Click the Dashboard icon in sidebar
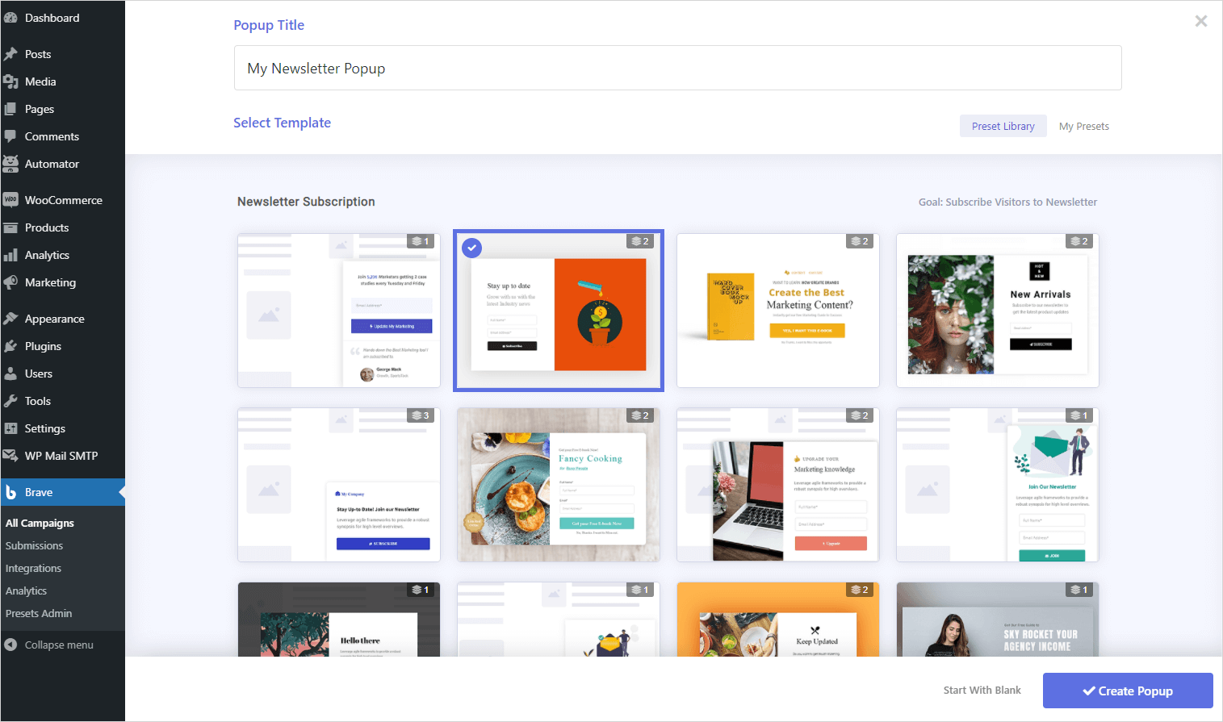The image size is (1223, 722). click(x=10, y=18)
